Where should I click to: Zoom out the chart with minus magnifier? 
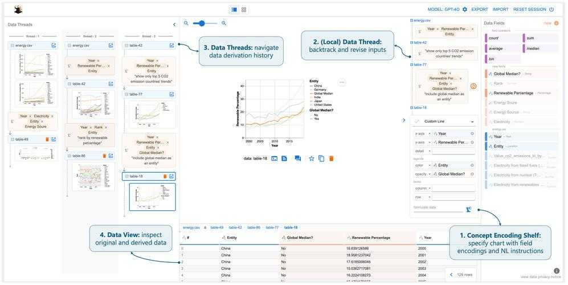coord(186,23)
